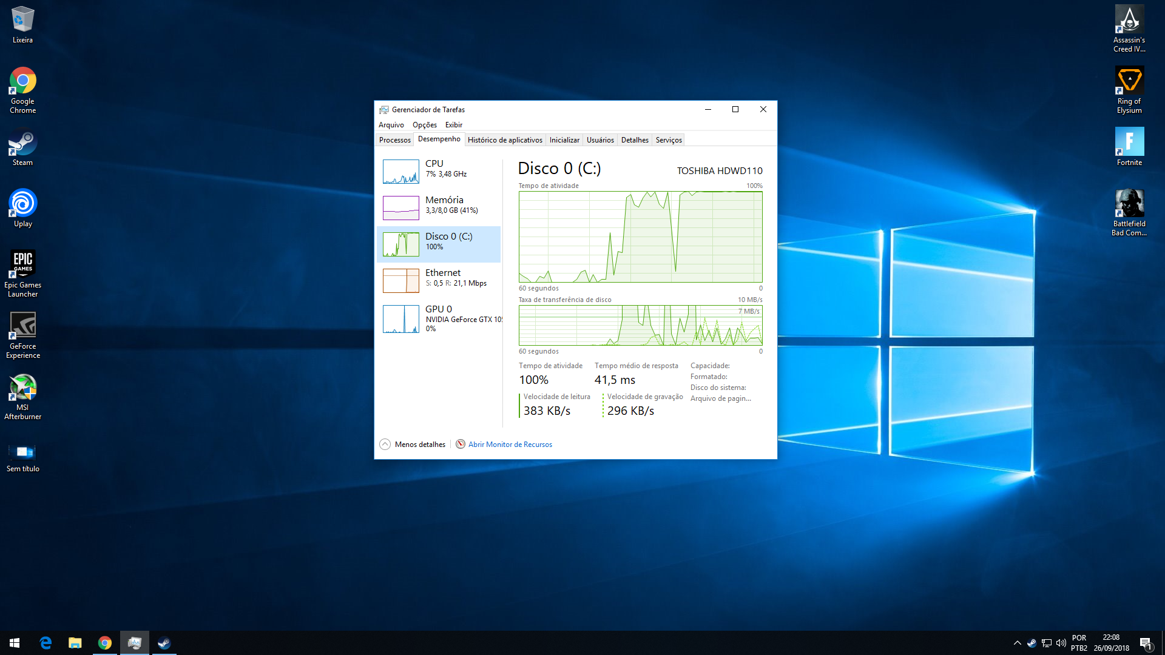Open the Windows Start menu
Screen dimensions: 1165x655
[x=15, y=643]
